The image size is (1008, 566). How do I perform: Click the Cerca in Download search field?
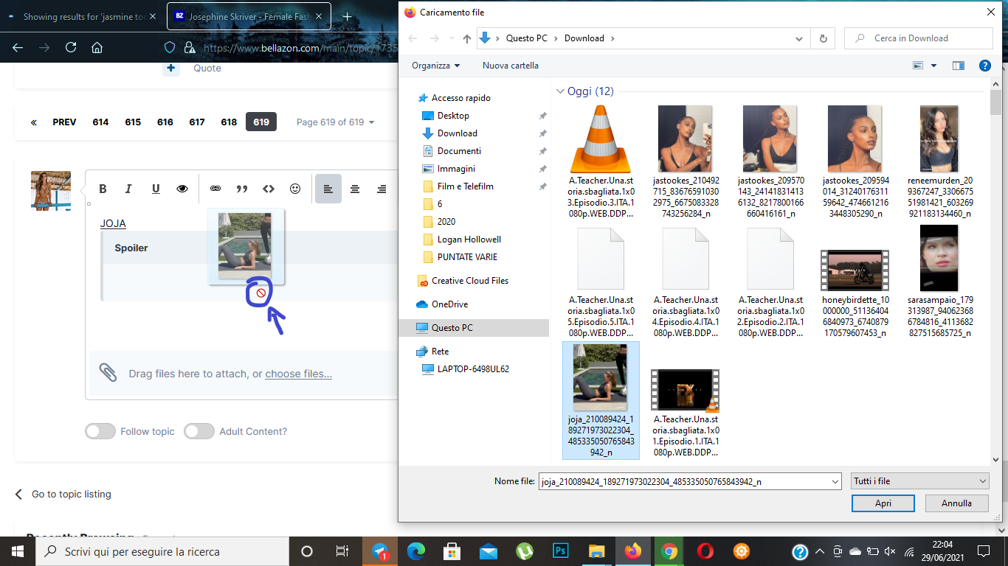(919, 38)
